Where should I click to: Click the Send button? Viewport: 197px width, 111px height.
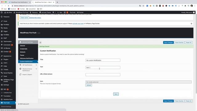pos(116,94)
